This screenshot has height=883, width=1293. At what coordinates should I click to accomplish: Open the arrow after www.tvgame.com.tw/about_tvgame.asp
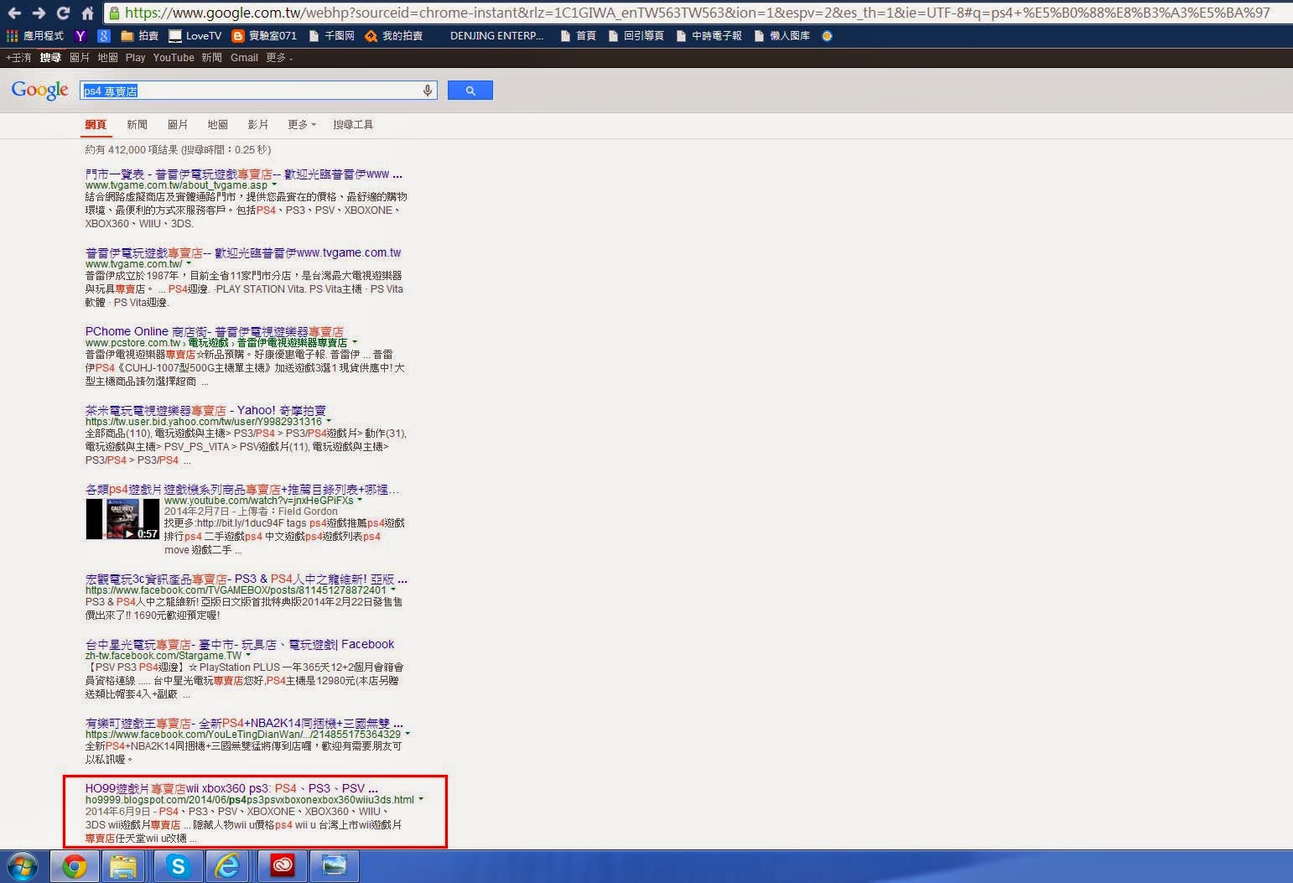point(274,185)
